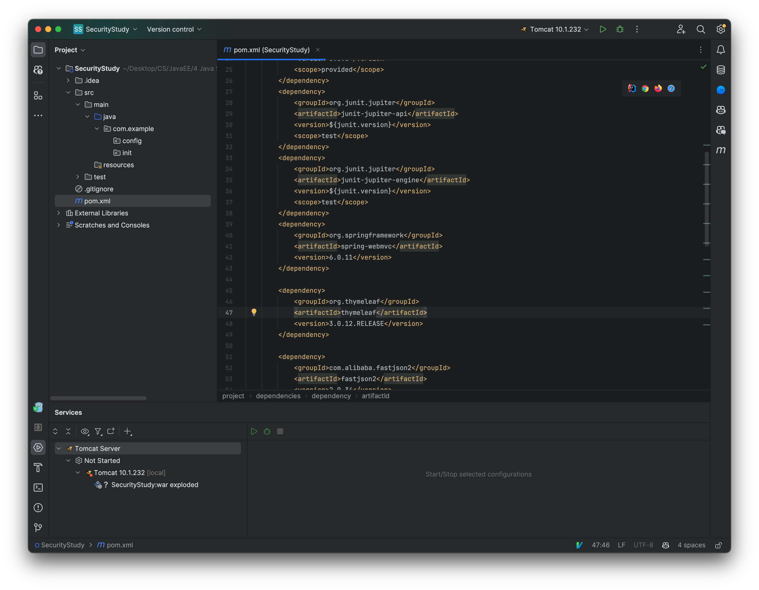The height and width of the screenshot is (590, 759).
Task: Collapse the src folder in the project tree
Action: (x=69, y=92)
